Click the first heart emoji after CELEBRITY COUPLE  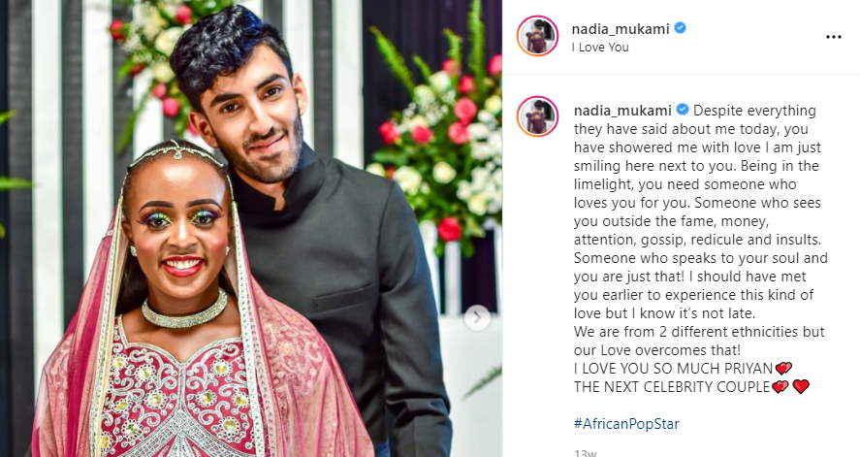coord(780,387)
